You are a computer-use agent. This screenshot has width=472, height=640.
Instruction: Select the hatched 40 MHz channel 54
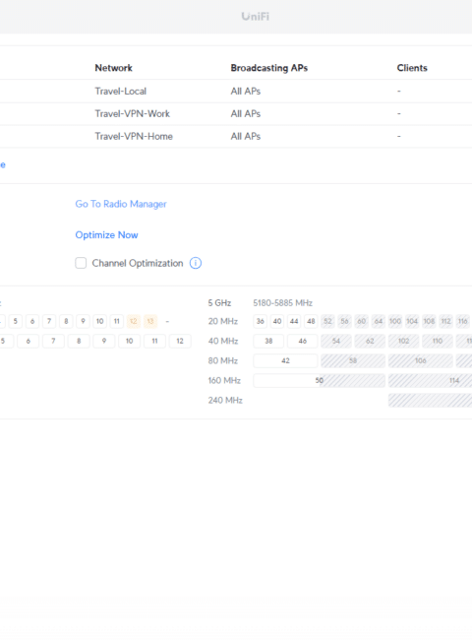tap(336, 341)
